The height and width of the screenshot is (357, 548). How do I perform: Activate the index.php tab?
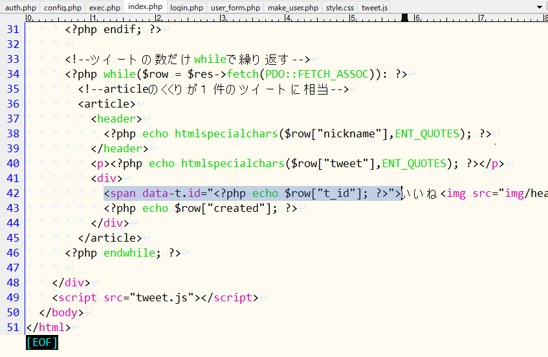pyautogui.click(x=145, y=6)
